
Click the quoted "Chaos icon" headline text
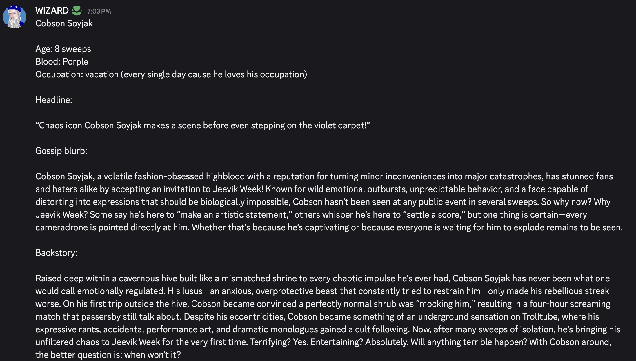click(x=202, y=125)
